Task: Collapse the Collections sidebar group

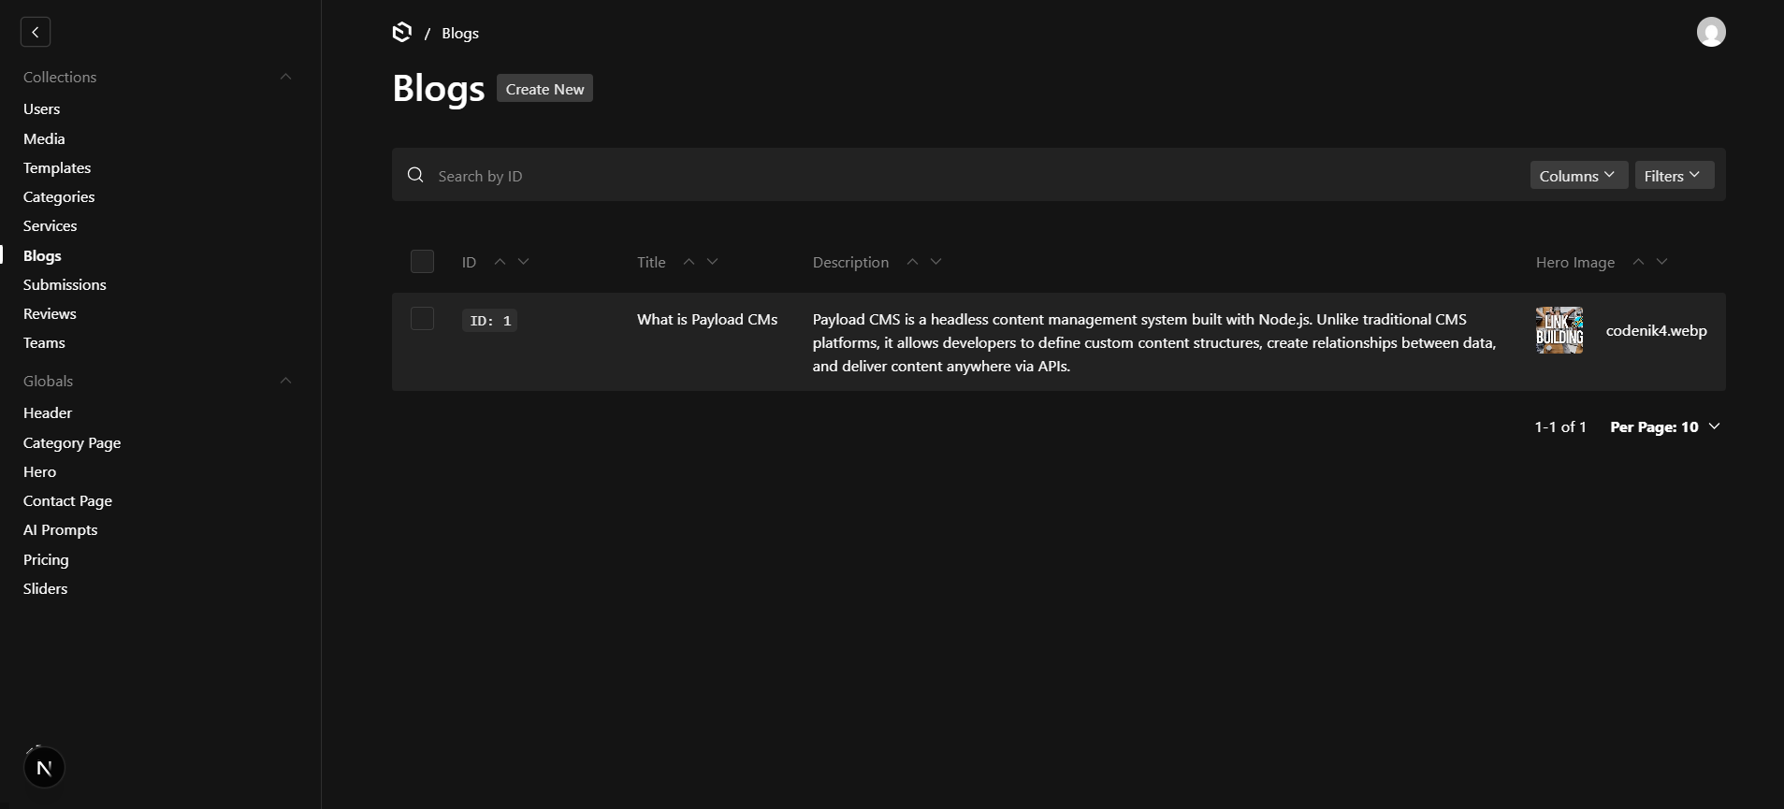Action: 285,77
